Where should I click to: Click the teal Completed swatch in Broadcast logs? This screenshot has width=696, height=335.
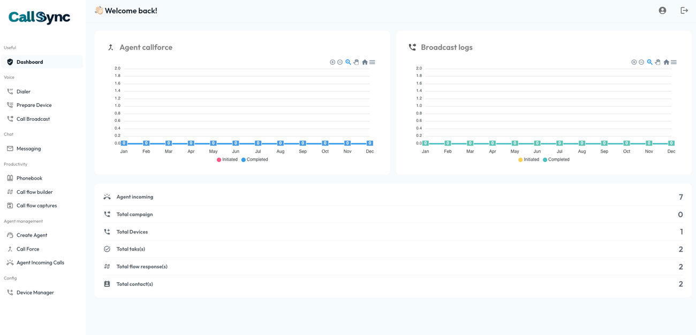click(545, 160)
